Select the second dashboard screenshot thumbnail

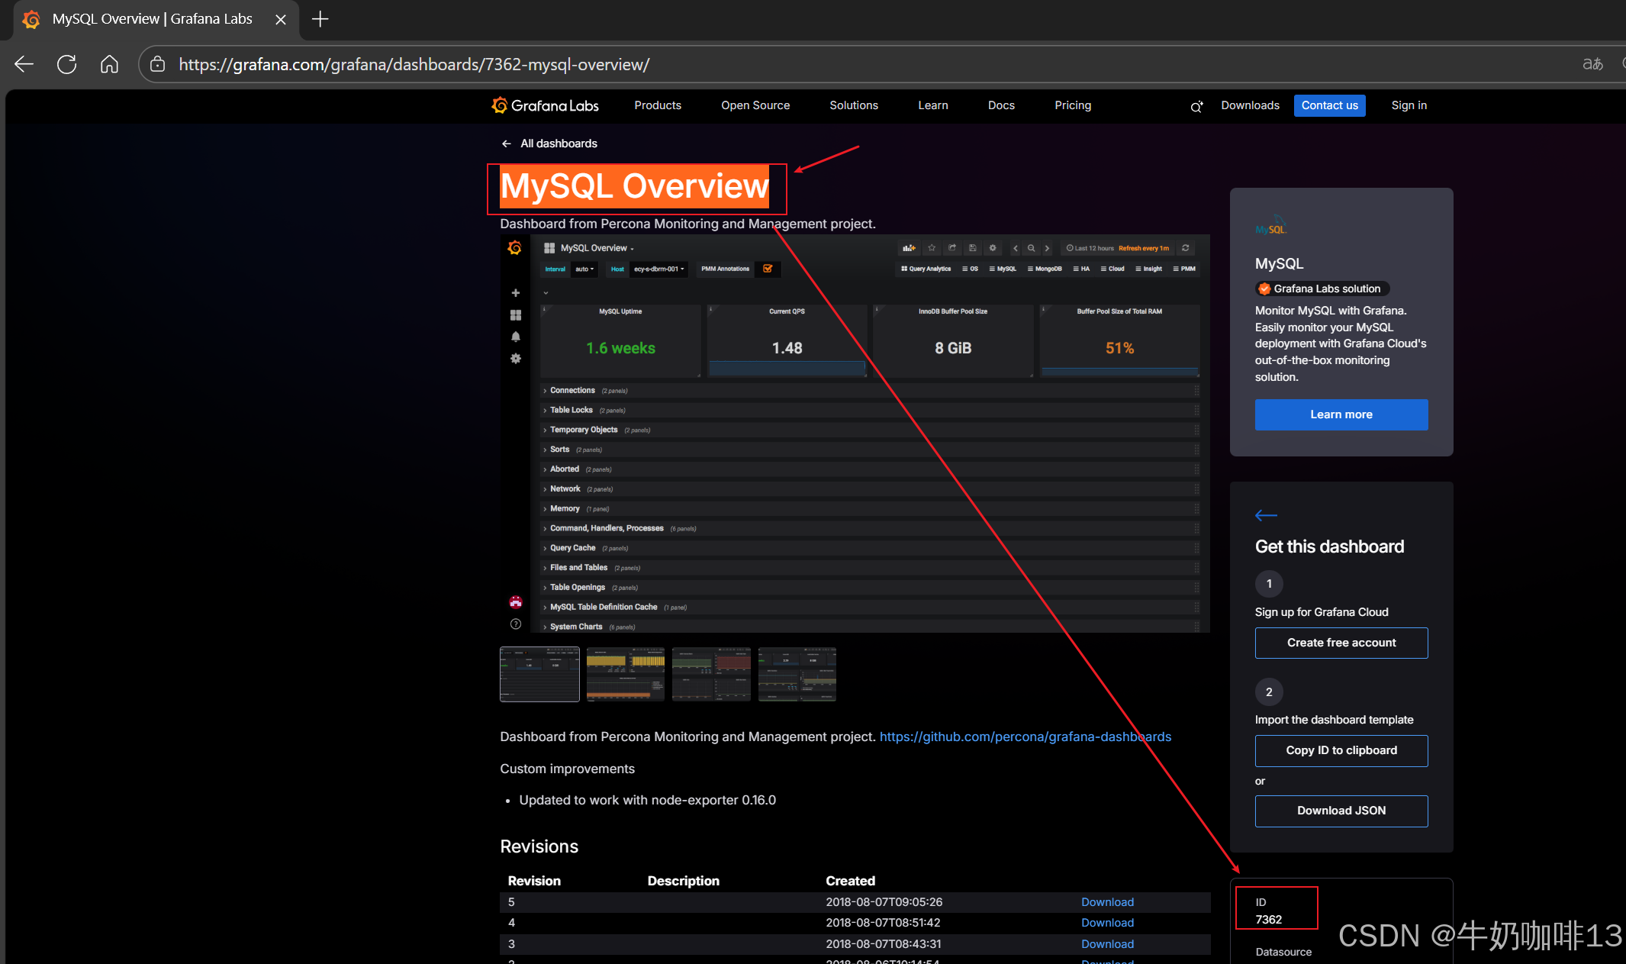coord(625,674)
